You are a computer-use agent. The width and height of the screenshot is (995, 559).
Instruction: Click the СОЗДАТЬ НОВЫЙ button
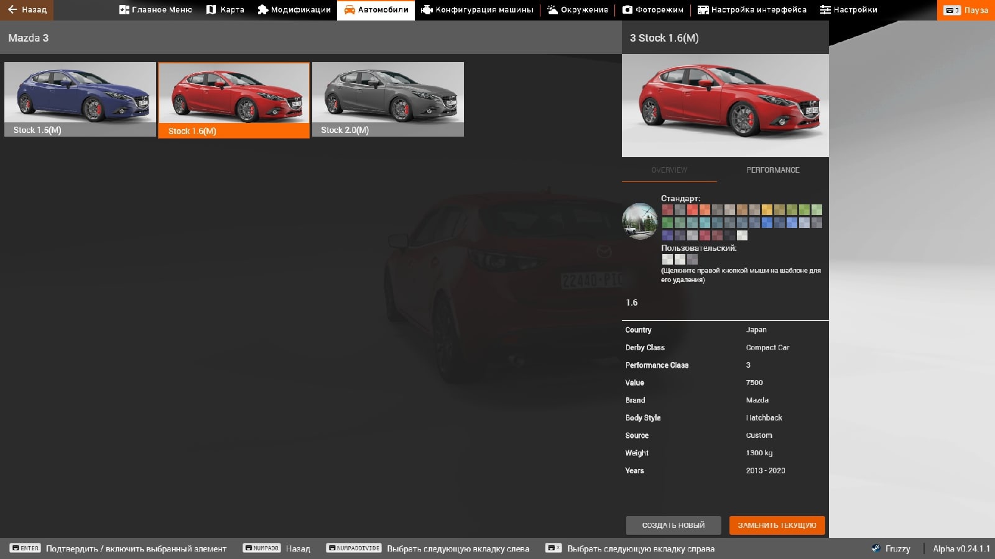[673, 525]
